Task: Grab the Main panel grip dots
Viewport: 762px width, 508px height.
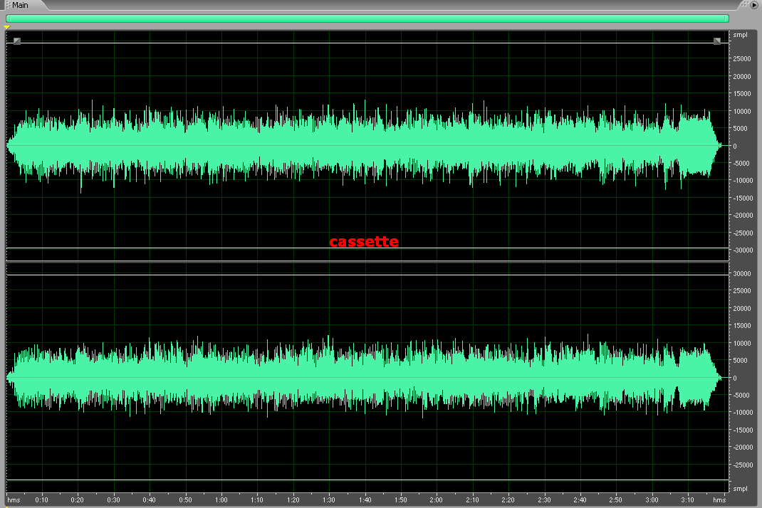Action: 8,5
